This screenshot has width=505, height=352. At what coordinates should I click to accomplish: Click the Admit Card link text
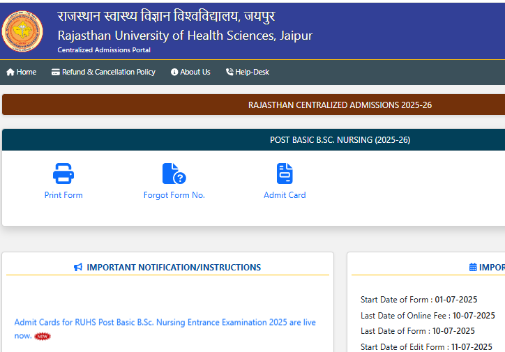click(x=285, y=195)
